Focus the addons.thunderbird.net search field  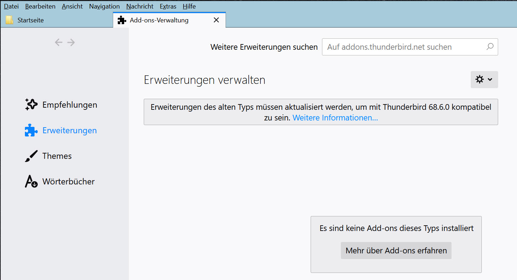[410, 47]
